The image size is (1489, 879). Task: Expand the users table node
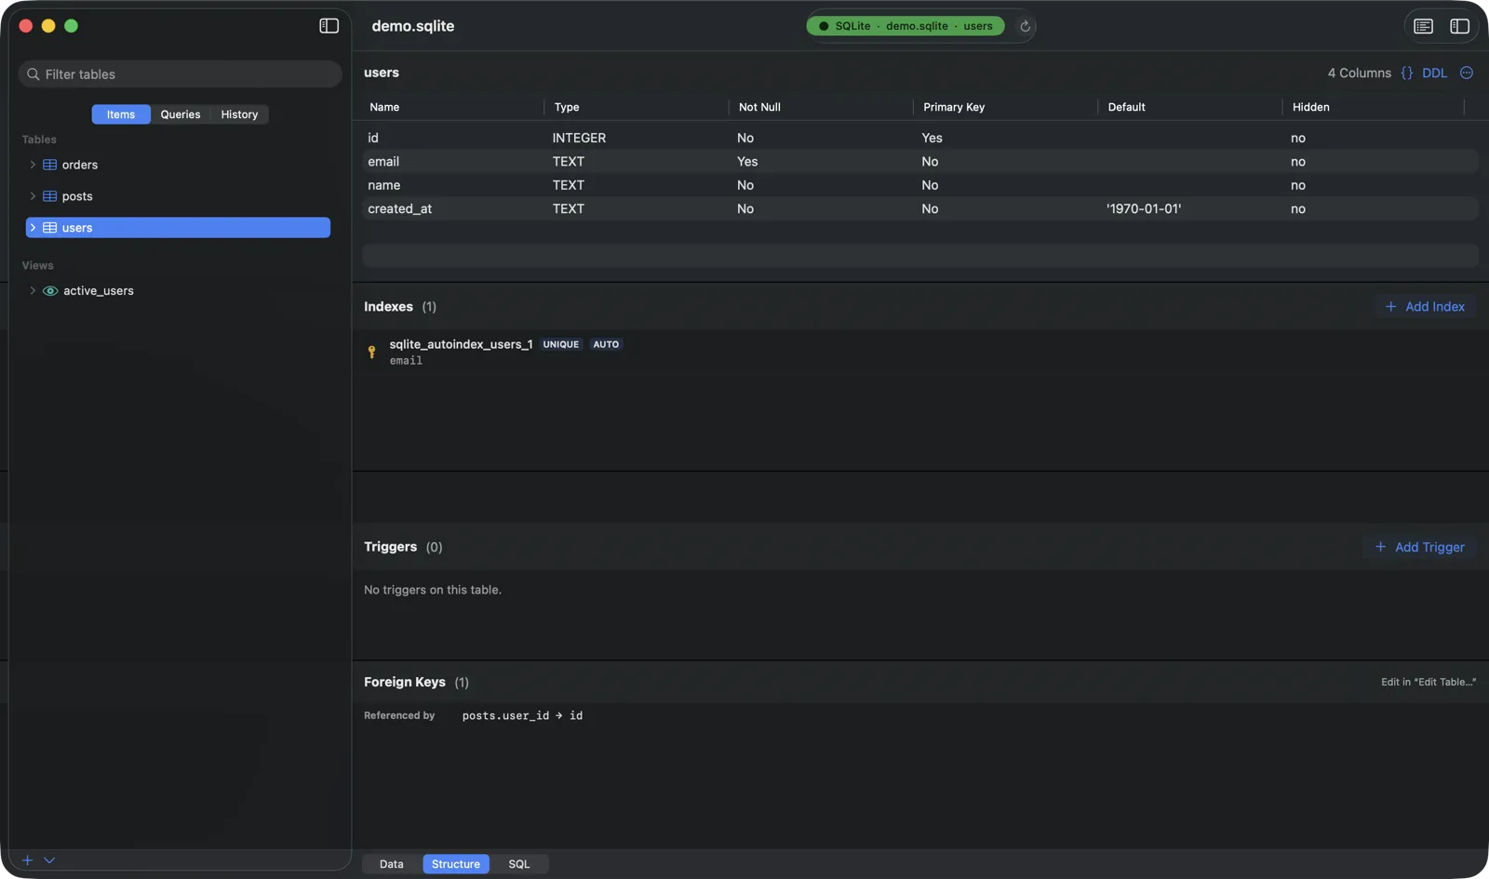(33, 228)
